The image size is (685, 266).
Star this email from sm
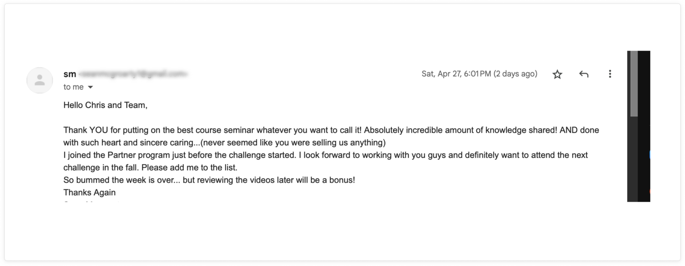pos(557,74)
